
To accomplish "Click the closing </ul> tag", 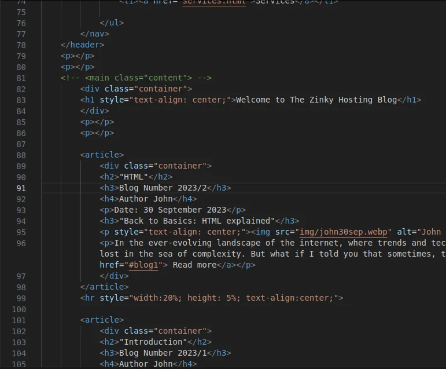I will (112, 23).
